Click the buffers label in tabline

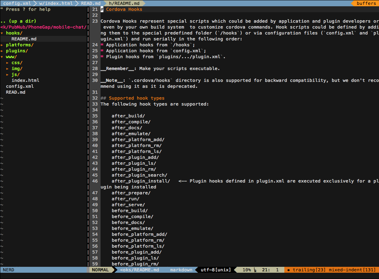[366, 3]
